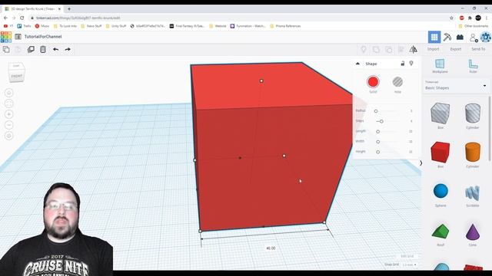
Task: Select the Workplane tool
Action: (440, 66)
